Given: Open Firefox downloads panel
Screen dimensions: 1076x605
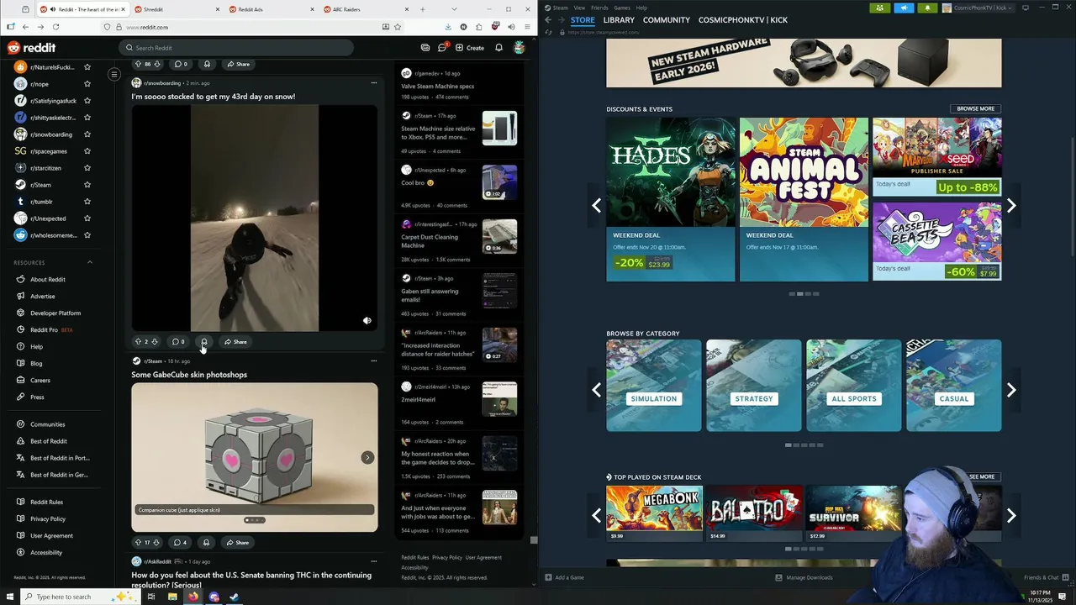Looking at the screenshot, I should [448, 27].
